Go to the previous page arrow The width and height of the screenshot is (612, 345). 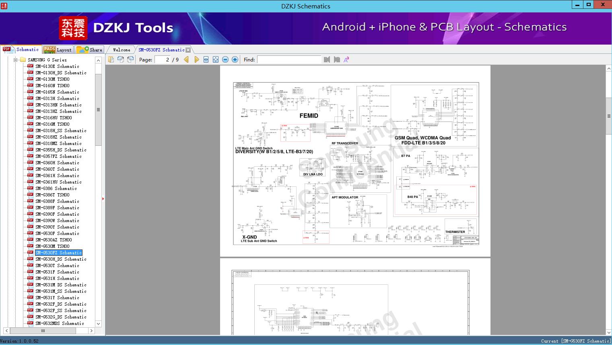pyautogui.click(x=186, y=59)
